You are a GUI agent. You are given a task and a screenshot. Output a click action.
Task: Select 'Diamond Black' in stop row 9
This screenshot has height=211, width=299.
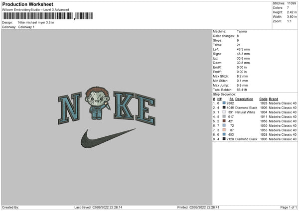tap(246, 139)
